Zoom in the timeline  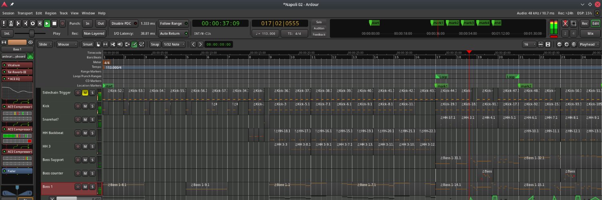(x=566, y=44)
